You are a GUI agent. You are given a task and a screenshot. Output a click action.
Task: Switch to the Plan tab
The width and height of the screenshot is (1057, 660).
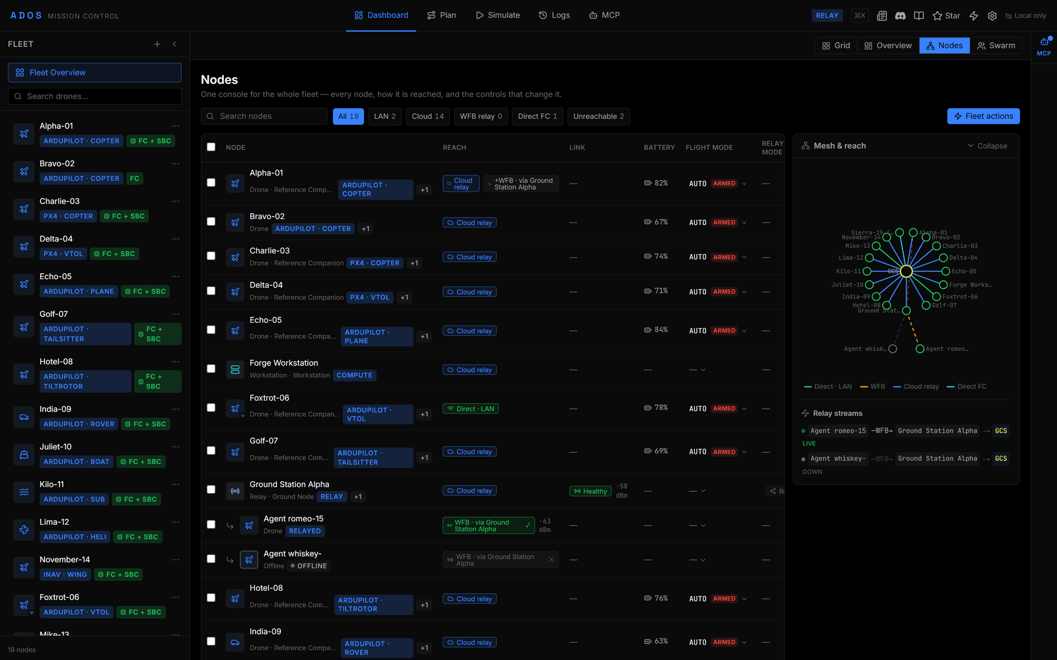click(x=441, y=15)
